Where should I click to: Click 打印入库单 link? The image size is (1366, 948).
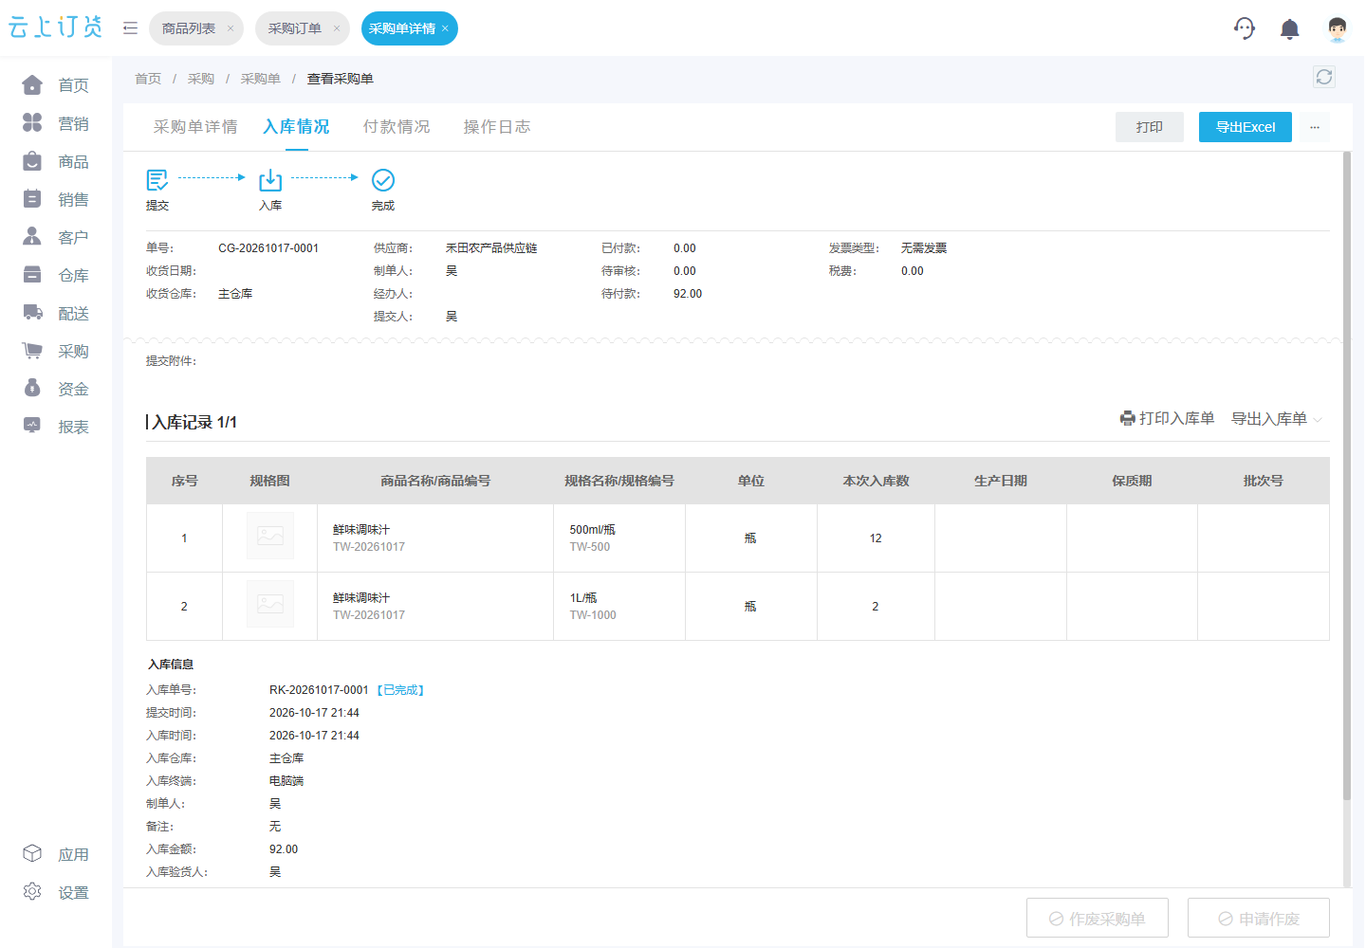(1168, 418)
